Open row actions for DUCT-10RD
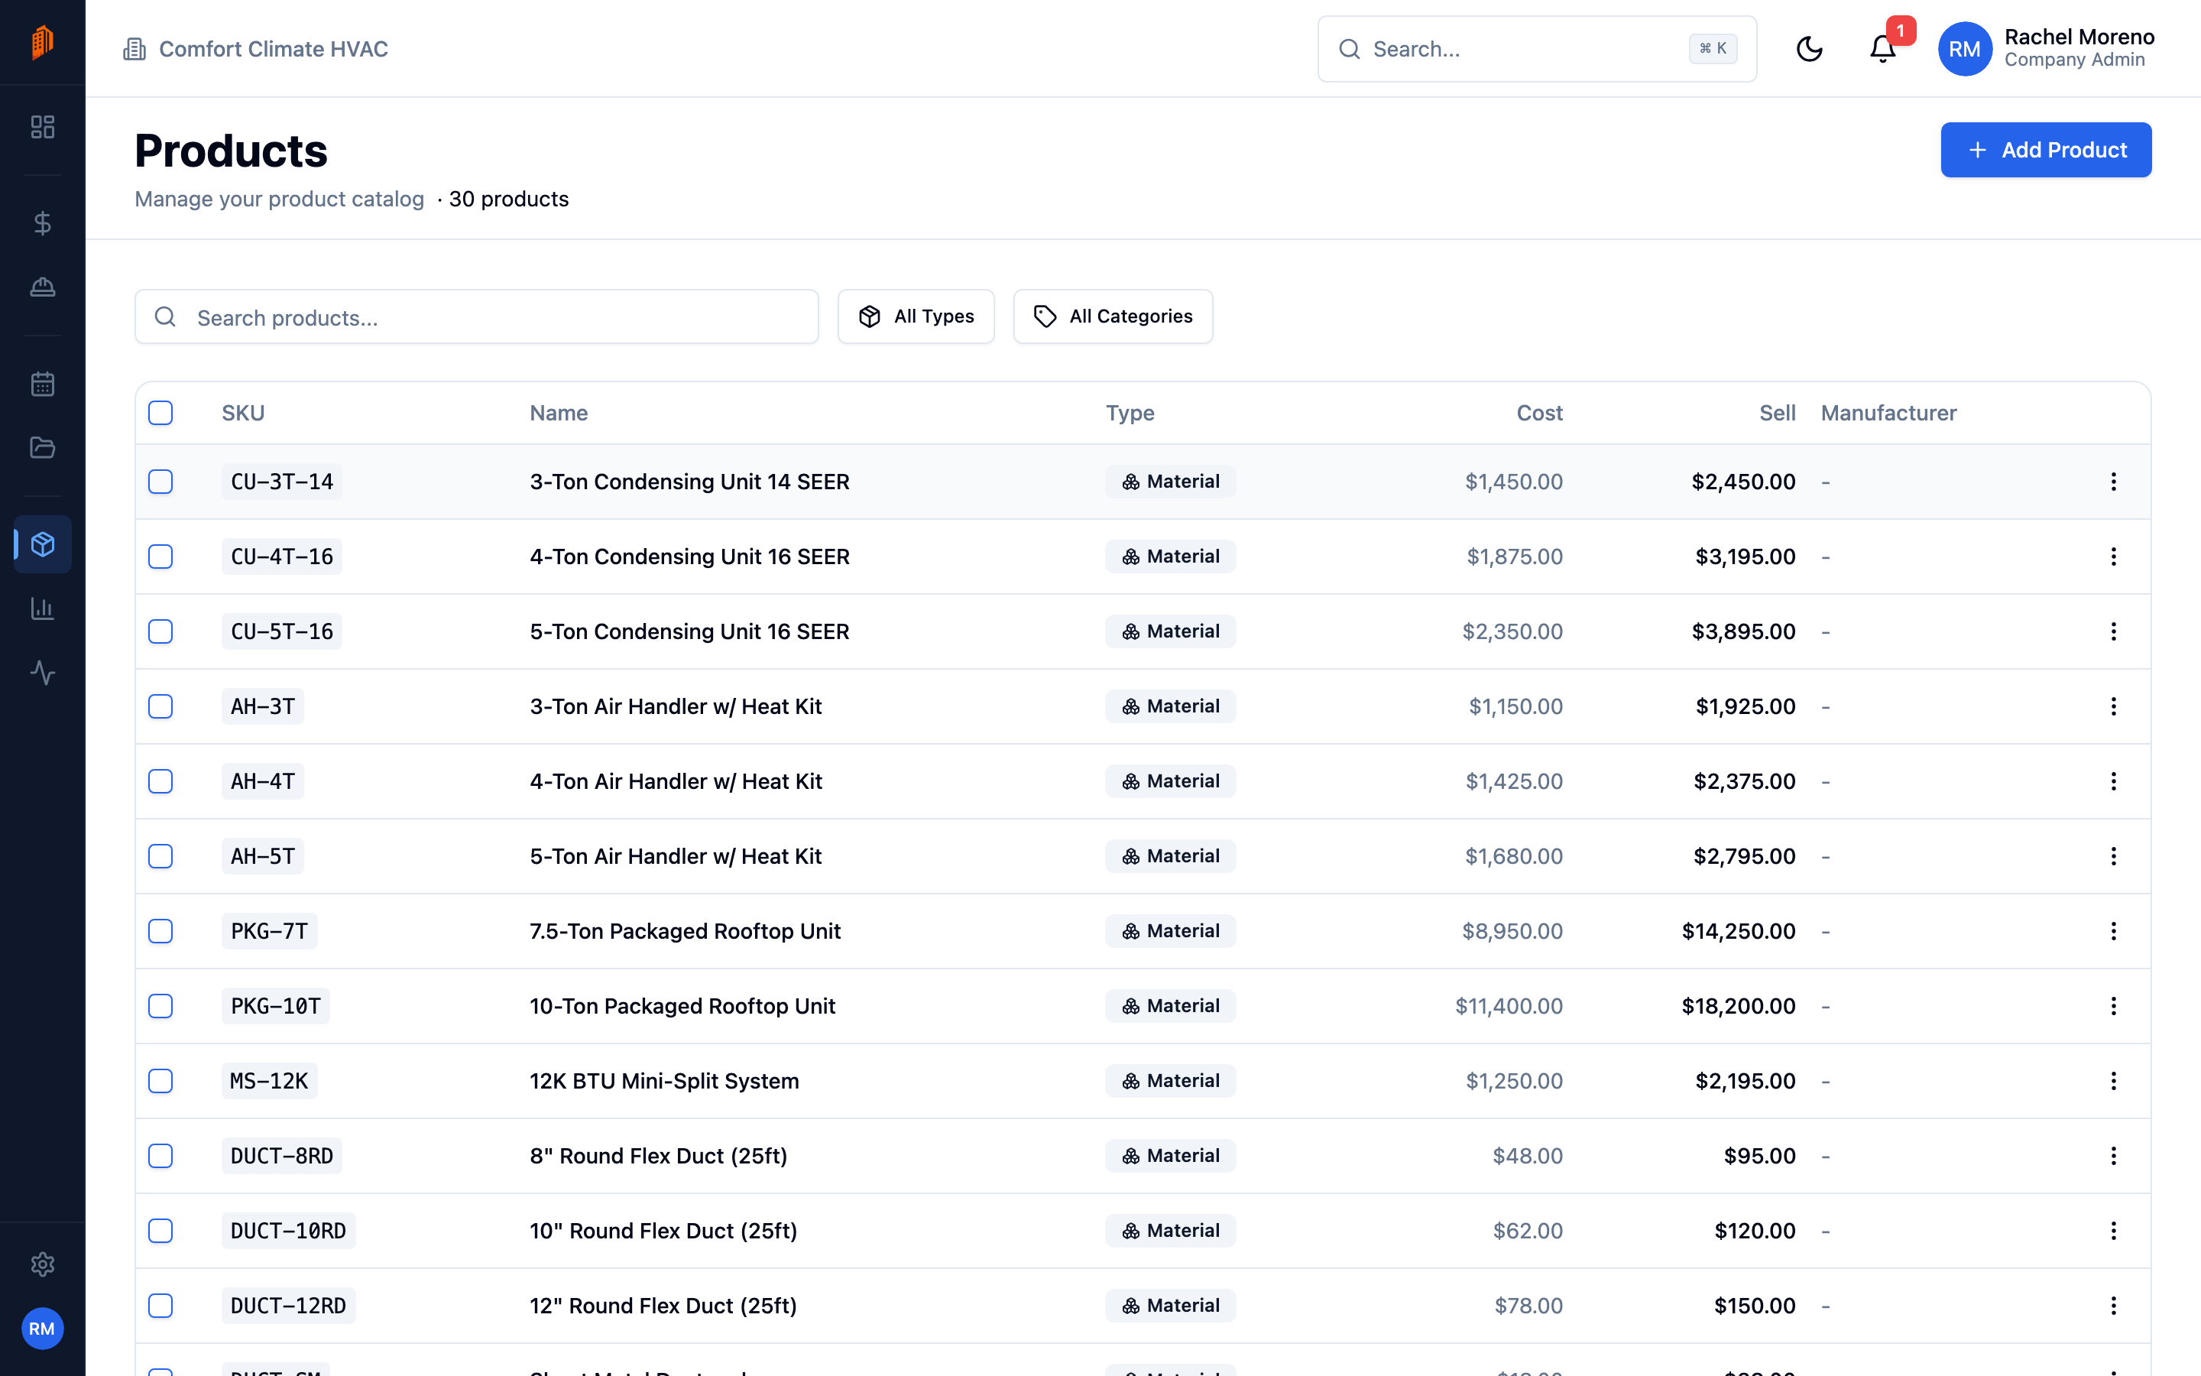Image resolution: width=2201 pixels, height=1376 pixels. tap(2113, 1231)
